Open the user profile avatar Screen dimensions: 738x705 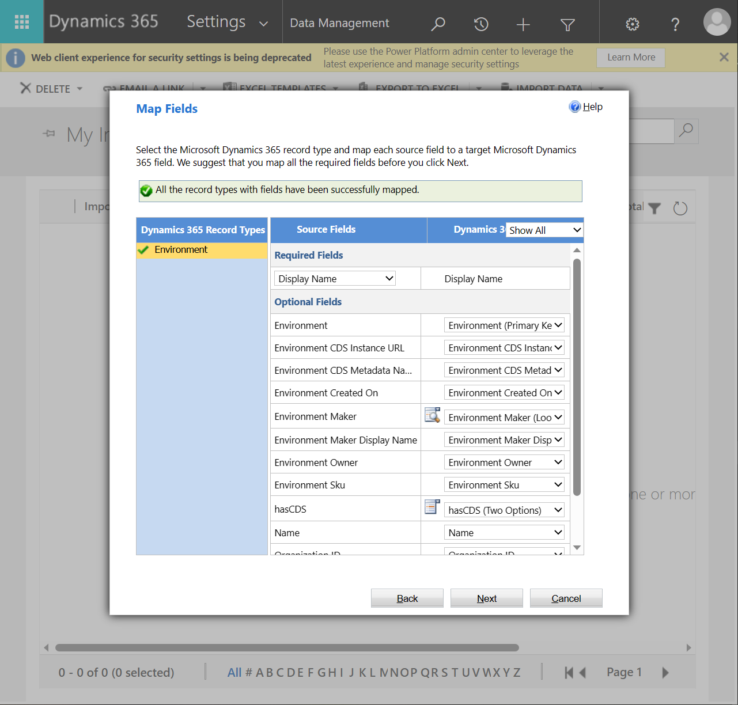point(717,22)
